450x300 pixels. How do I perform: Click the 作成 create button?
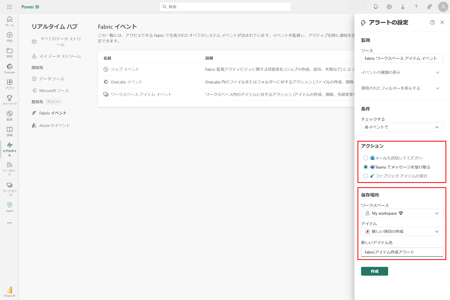point(375,271)
